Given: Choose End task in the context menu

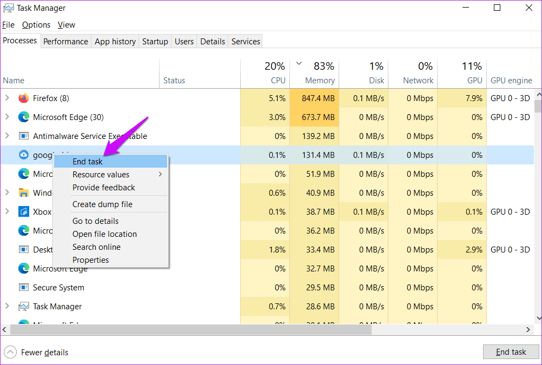Looking at the screenshot, I should 110,162.
